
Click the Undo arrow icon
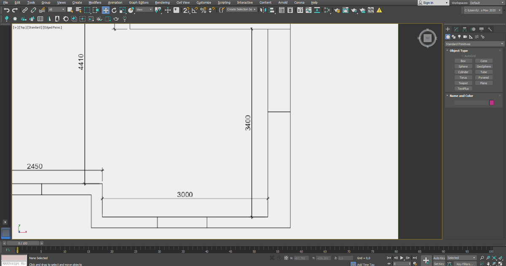(7, 10)
